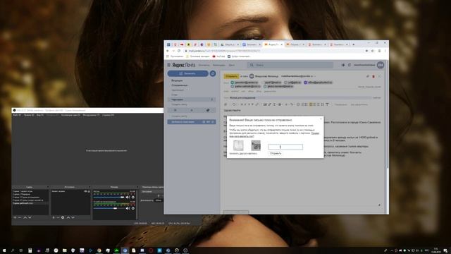Select the highlighted last scene in OBS list
The image size is (451, 254).
pyautogui.click(x=30, y=203)
